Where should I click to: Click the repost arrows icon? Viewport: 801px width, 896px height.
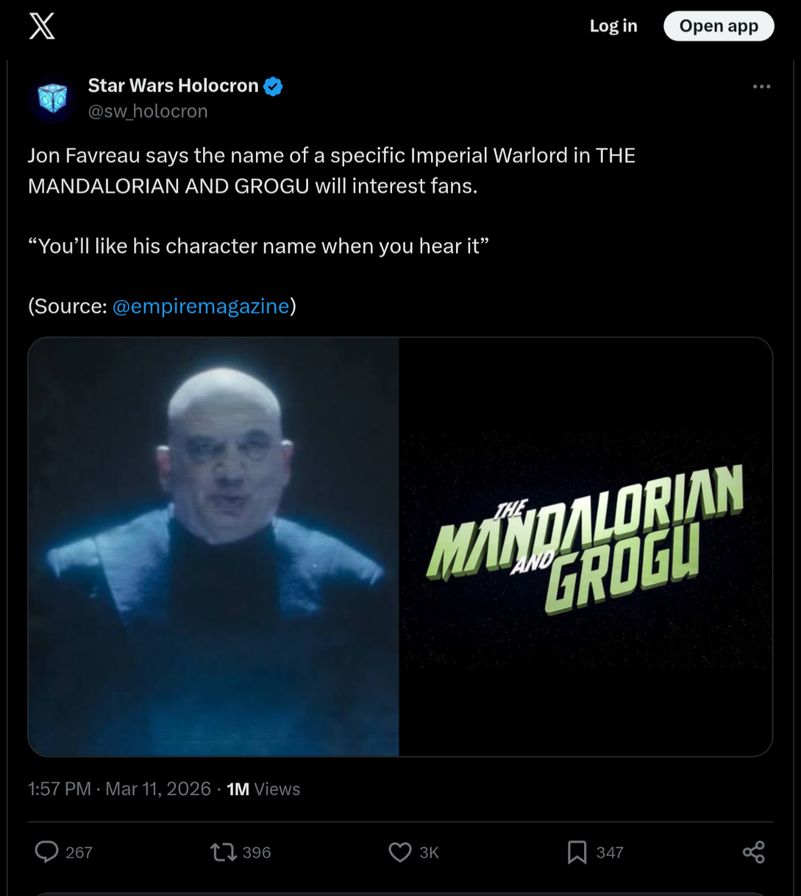[x=223, y=851]
